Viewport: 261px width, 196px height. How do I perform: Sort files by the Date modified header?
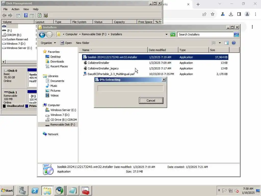[163, 50]
